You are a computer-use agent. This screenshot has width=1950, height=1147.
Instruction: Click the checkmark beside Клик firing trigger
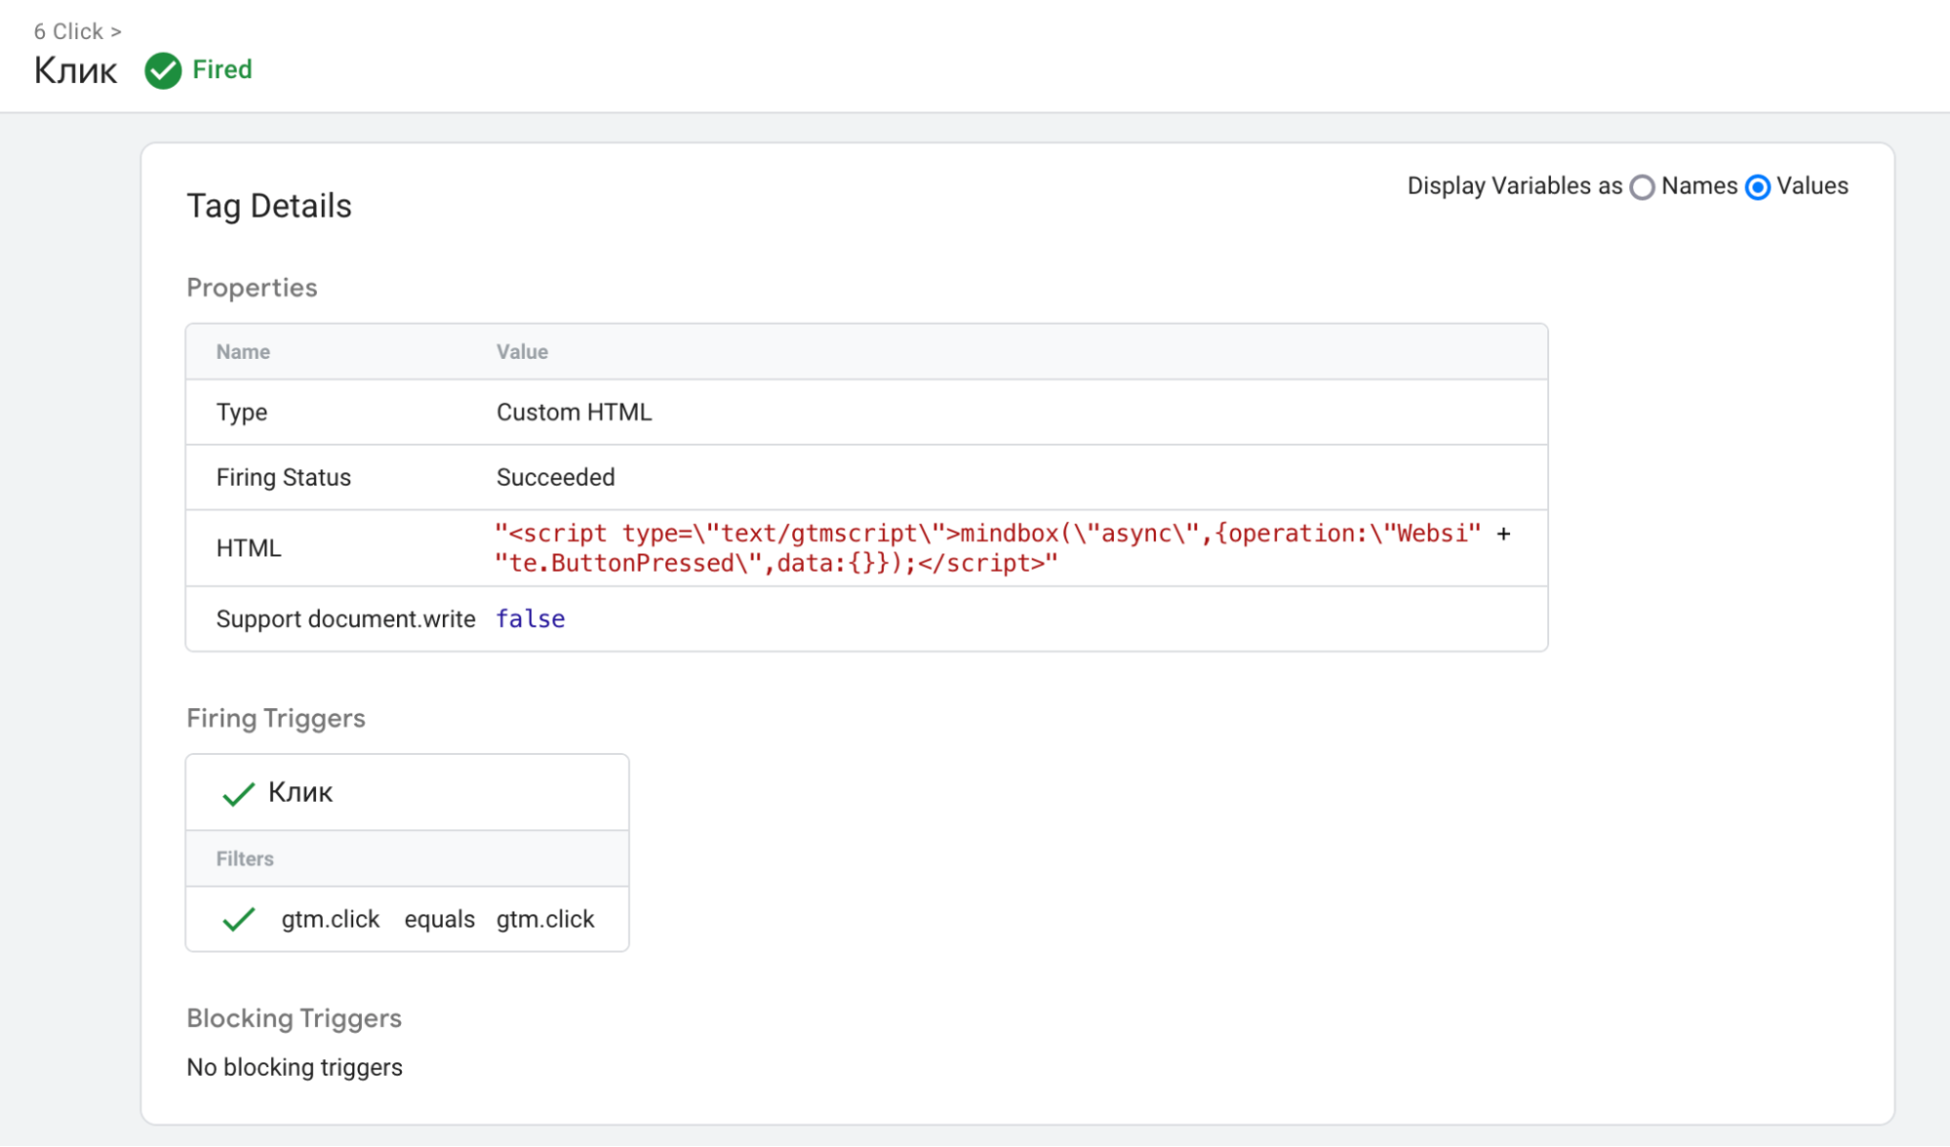click(238, 793)
